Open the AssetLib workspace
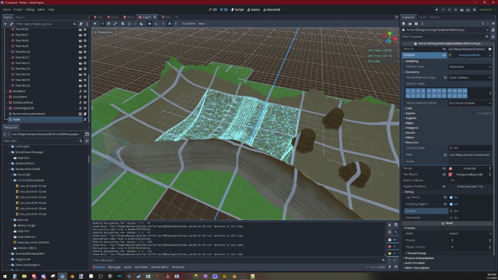 click(x=272, y=9)
